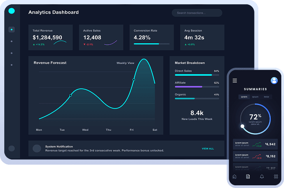Click the 72% value in the ring
Viewport: 284px width, 188px height.
pos(255,117)
